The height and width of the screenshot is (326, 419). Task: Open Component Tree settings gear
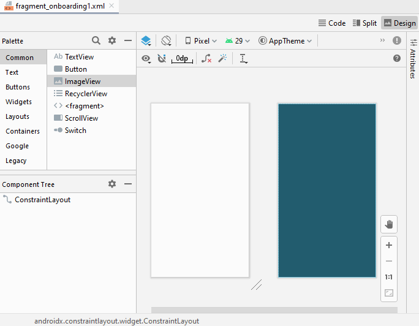pos(112,184)
